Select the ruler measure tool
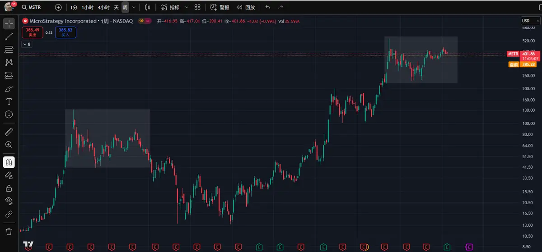This screenshot has width=542, height=252. coord(9,132)
